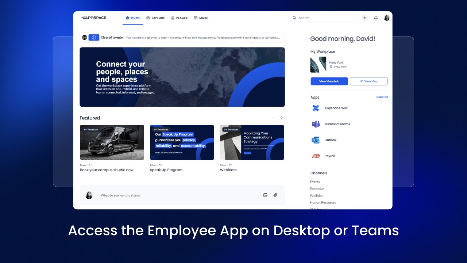
Task: Open the user profile avatar in header
Action: point(387,18)
